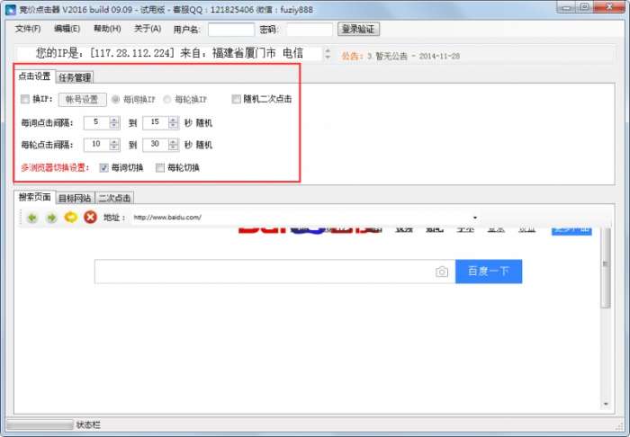Increase 每词点击间隔 maximum value of 15

point(173,120)
